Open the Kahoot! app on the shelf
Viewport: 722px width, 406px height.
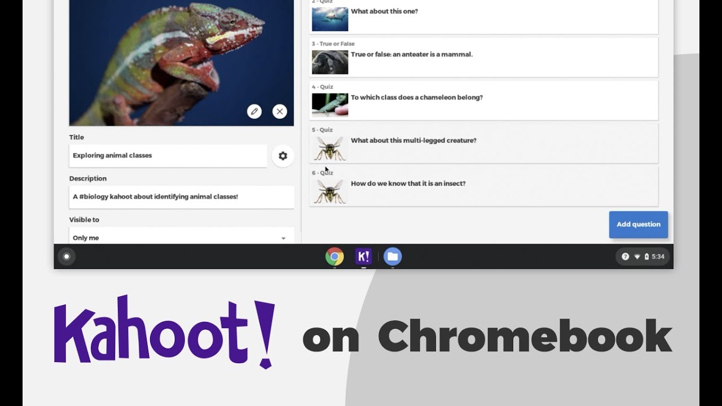pyautogui.click(x=363, y=257)
